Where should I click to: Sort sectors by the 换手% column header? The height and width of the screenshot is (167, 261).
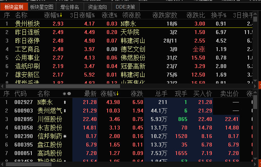(218, 15)
